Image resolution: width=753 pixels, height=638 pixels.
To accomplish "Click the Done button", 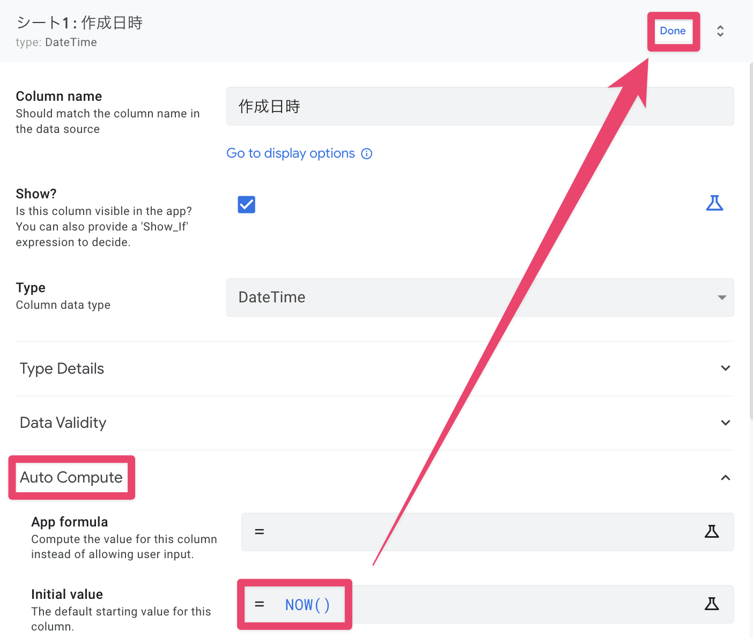I will coord(673,31).
